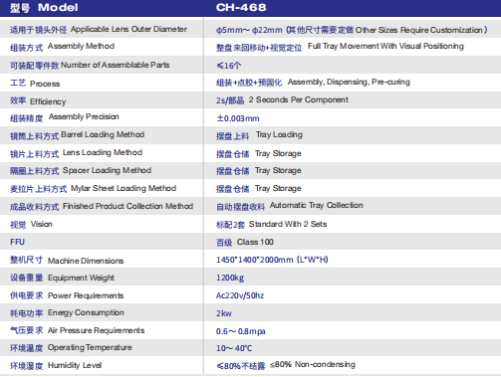The width and height of the screenshot is (501, 377).
Task: Click 'Spacer Loading Method' label
Action: click(x=107, y=170)
